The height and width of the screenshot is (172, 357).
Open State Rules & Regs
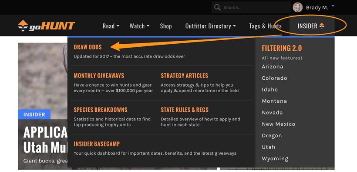(185, 110)
